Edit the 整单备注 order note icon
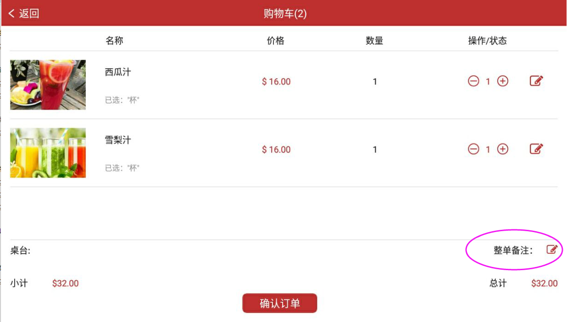 (552, 250)
